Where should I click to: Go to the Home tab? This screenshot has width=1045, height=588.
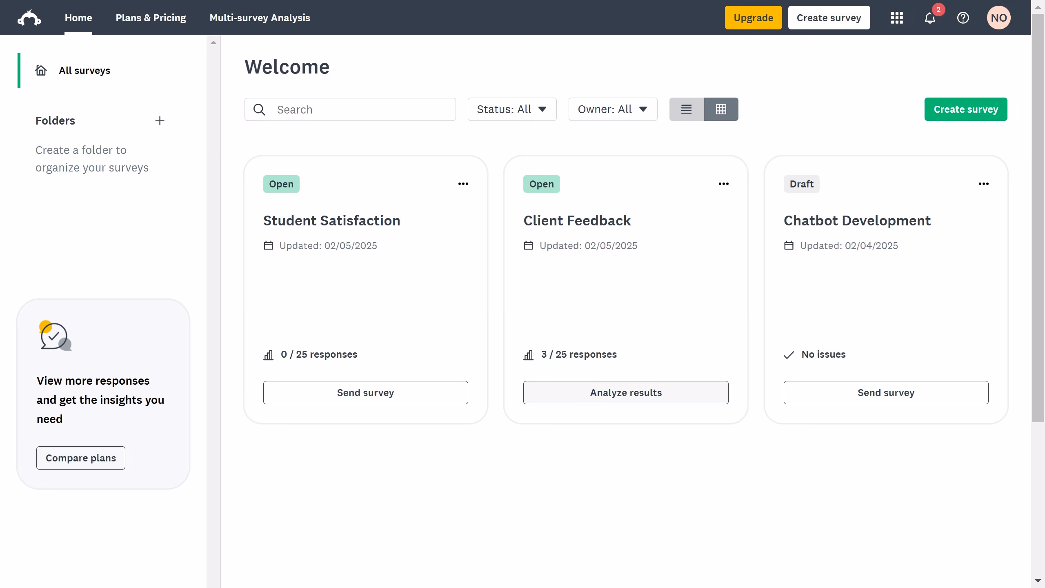(x=78, y=18)
